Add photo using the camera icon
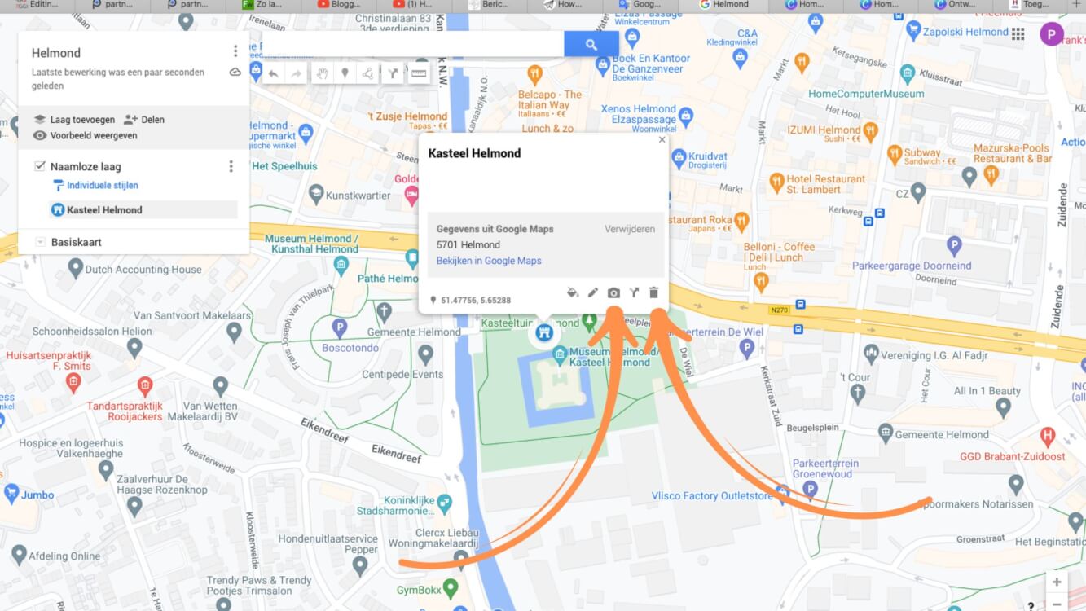1086x611 pixels. 613,292
